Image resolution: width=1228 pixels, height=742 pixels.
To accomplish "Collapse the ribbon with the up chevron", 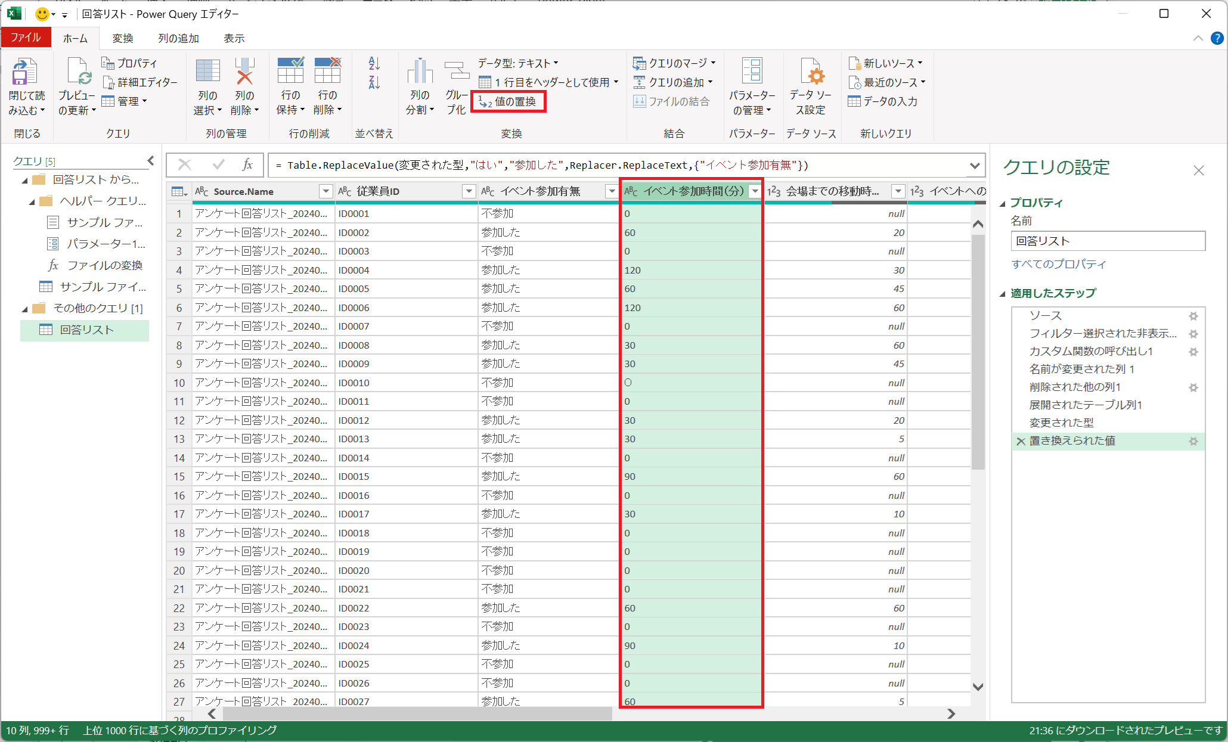I will (1198, 38).
